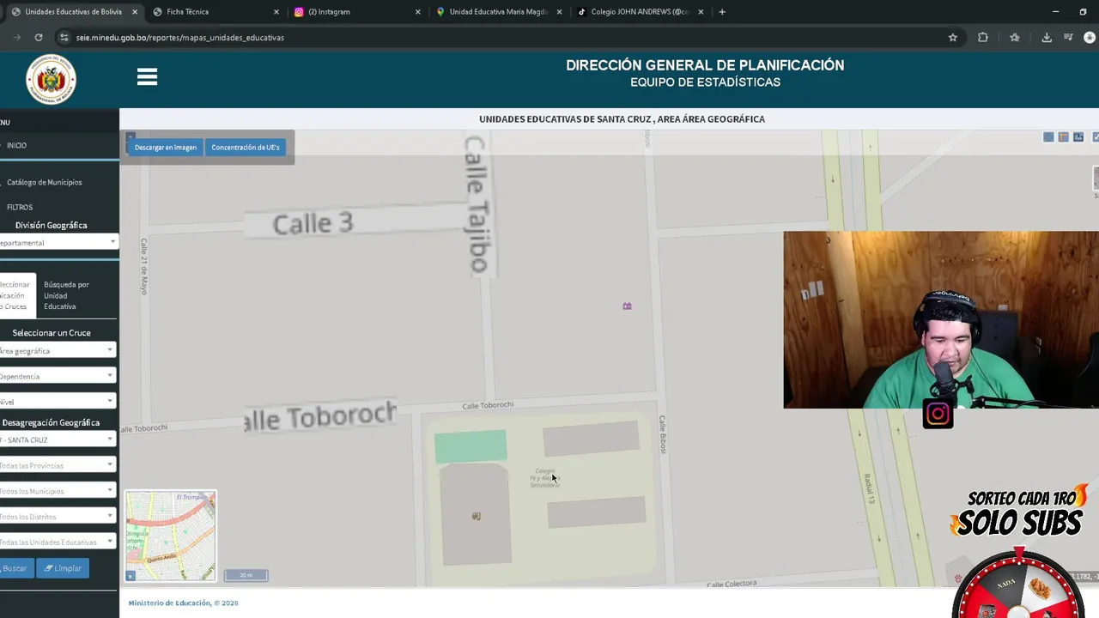Switch to Unidad Educativa Maria Magdalena tab
1099x618 pixels.
point(499,12)
